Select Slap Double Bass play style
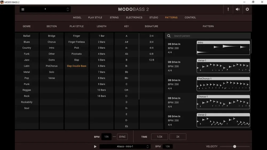The image size is (267, 150). (77, 66)
